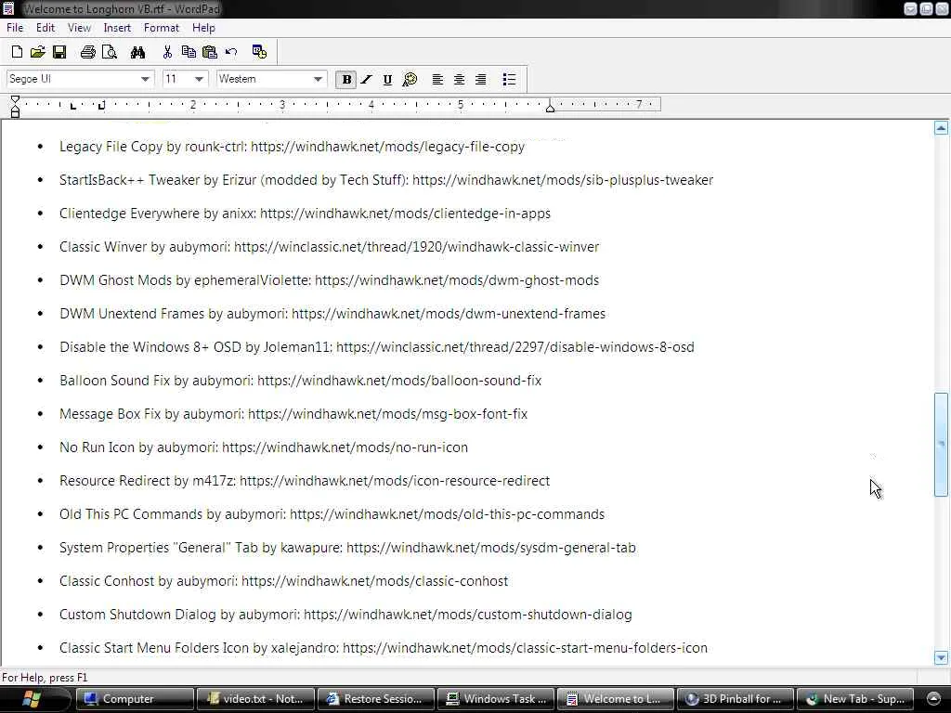Click the system tray expand arrow
This screenshot has width=951, height=713.
click(934, 699)
